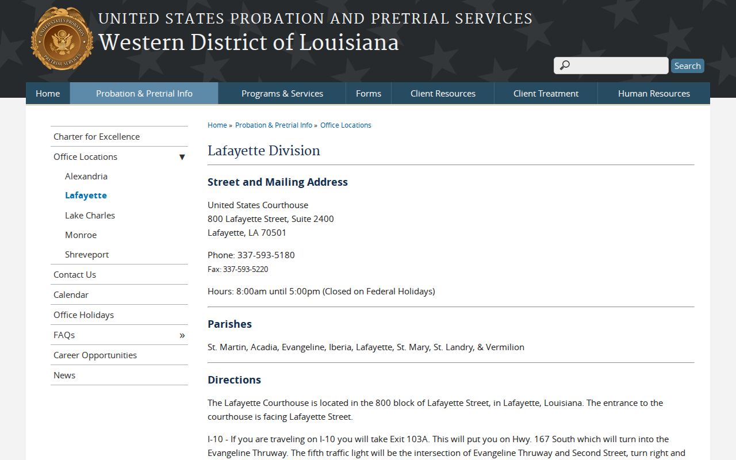Screen dimensions: 736x460
Task: Select Lafayette office location
Action: coord(86,195)
